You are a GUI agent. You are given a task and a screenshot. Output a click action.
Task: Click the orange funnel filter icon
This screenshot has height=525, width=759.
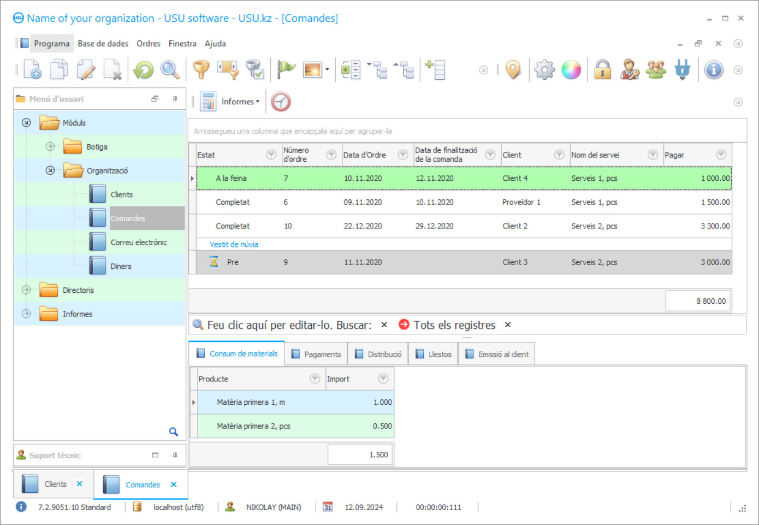click(201, 70)
